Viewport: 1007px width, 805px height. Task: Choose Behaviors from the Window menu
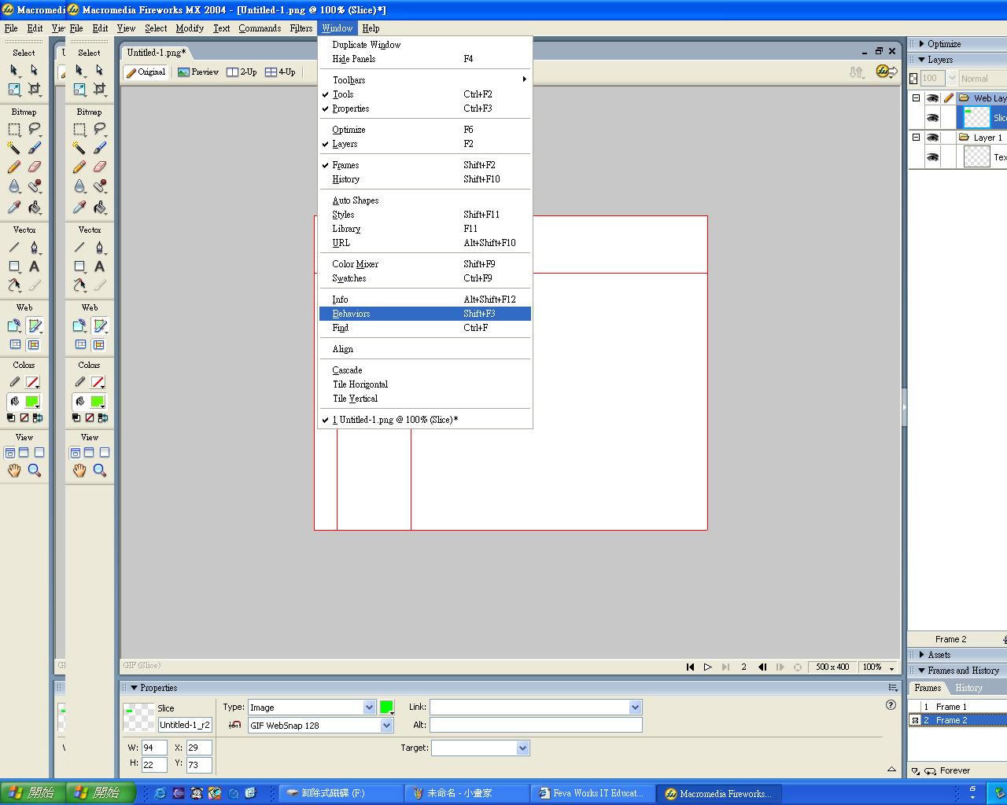pos(426,314)
